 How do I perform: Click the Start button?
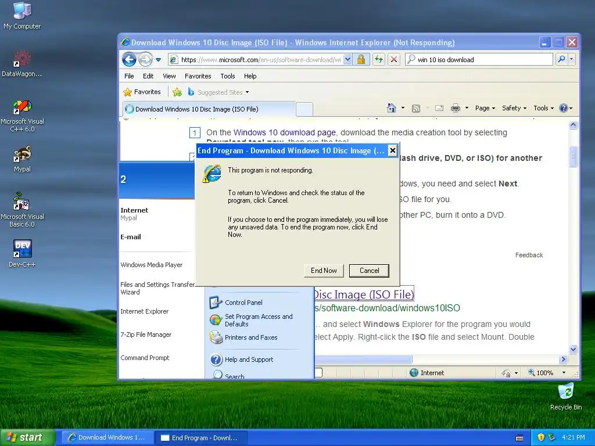28,437
